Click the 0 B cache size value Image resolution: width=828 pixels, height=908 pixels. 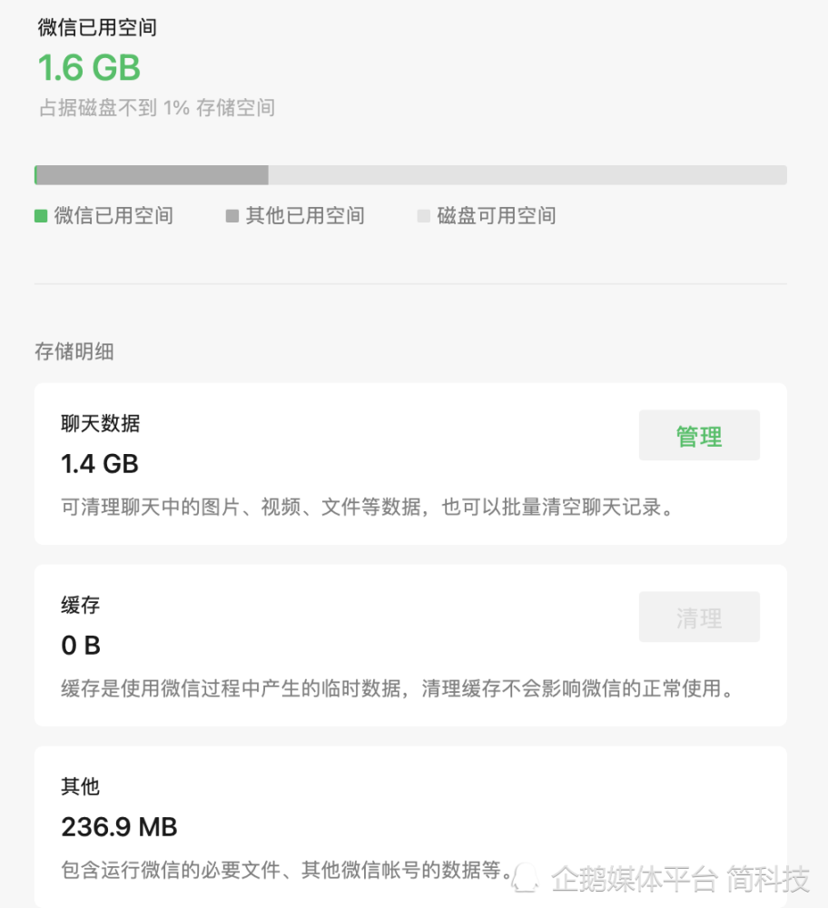pos(81,646)
